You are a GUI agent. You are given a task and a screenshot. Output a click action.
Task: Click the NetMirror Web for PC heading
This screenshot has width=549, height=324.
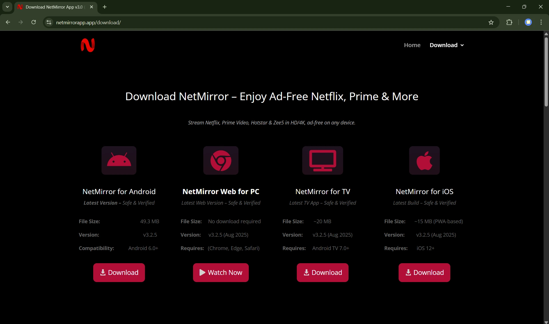tap(221, 192)
